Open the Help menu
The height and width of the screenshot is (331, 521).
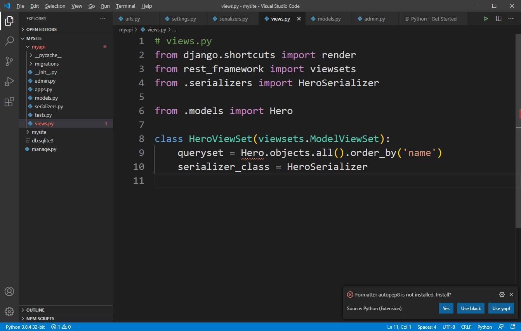click(x=147, y=6)
